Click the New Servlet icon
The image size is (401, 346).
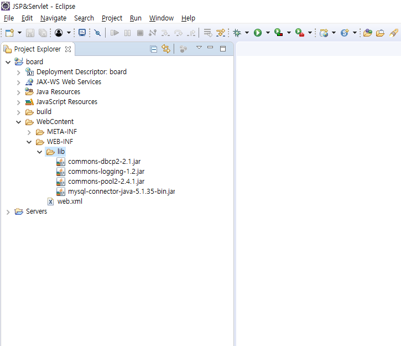click(x=345, y=33)
